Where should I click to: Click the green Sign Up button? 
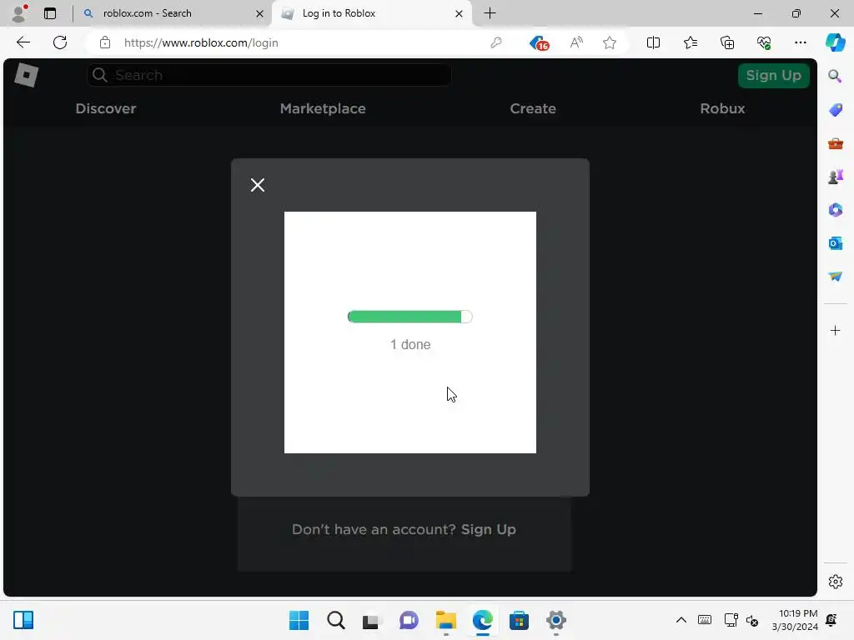(x=773, y=75)
